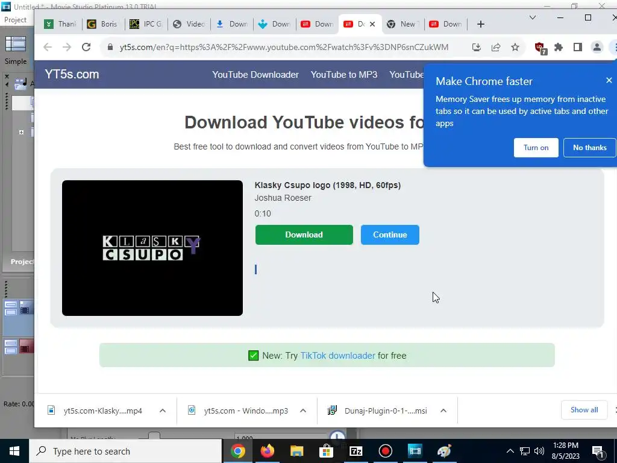This screenshot has height=463, width=617.
Task: Open a new tab with plus button
Action: tap(480, 24)
